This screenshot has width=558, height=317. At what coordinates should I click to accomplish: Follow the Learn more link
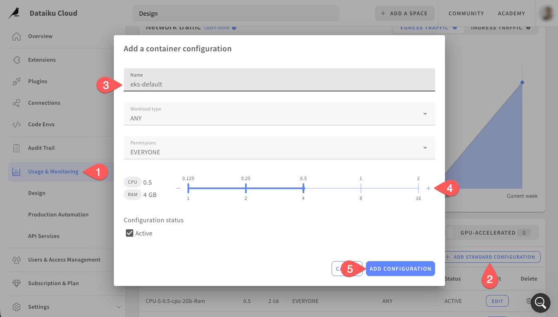click(x=217, y=28)
